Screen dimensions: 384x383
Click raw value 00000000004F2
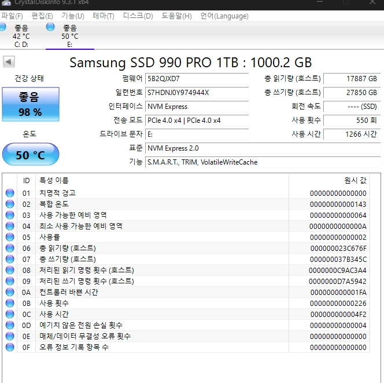tap(338, 314)
